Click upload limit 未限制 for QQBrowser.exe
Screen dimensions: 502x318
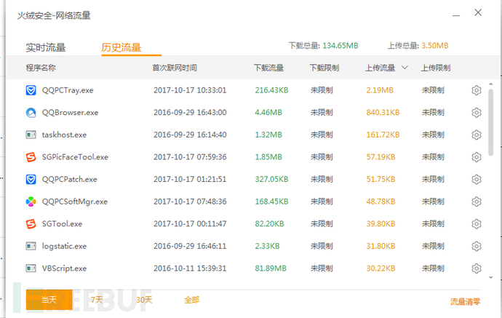(433, 112)
